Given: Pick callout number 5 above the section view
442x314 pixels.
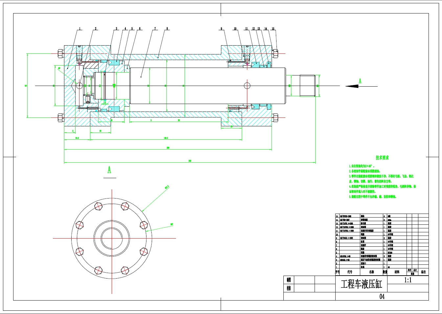Looking at the screenshot, I should (x=132, y=29).
